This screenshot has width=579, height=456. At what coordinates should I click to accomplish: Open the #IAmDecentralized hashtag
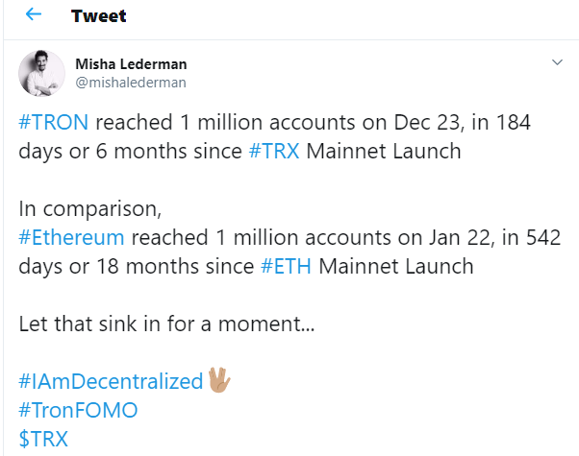111,381
